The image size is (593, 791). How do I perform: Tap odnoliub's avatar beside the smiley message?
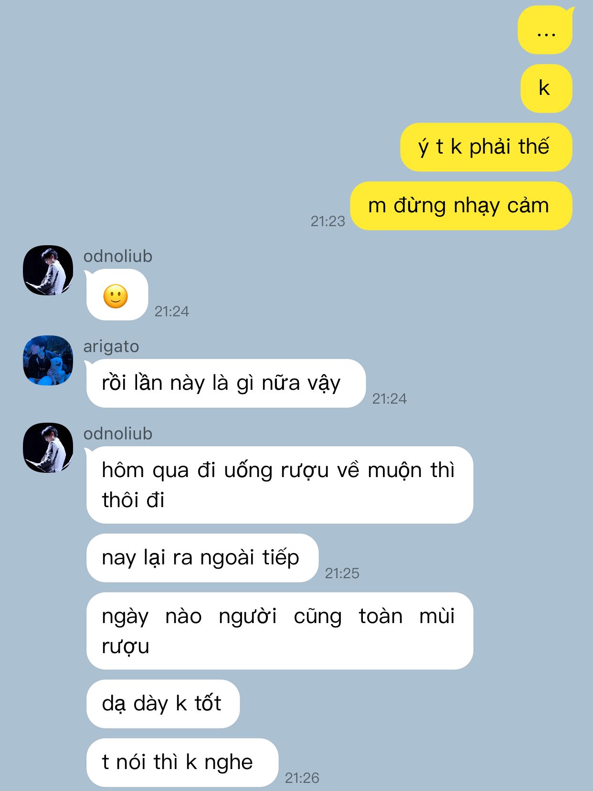coord(48,270)
